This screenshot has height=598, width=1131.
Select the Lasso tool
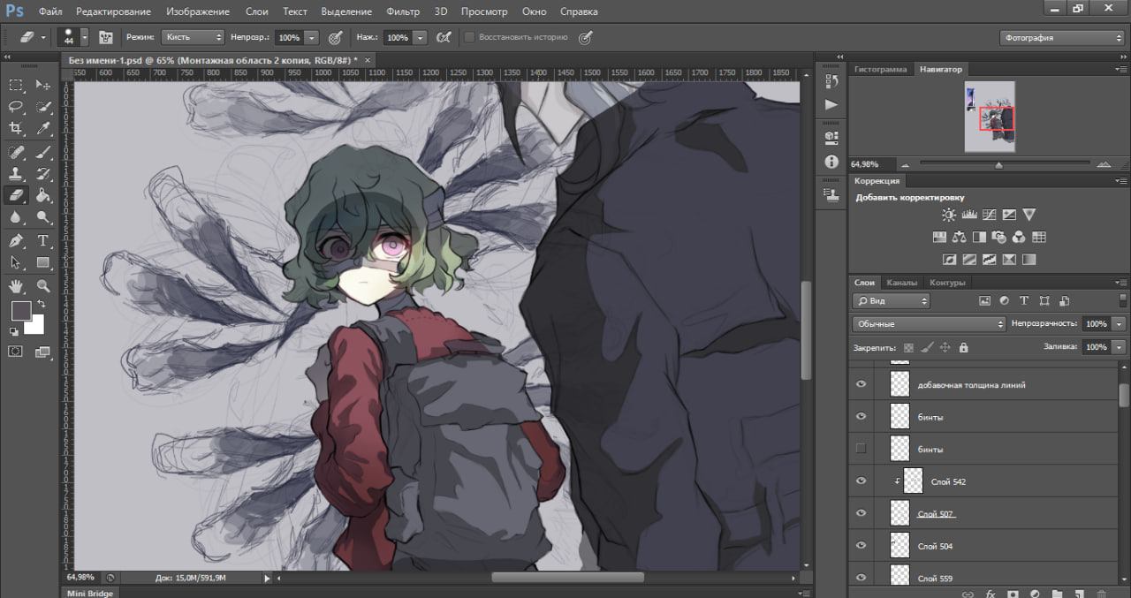[16, 107]
